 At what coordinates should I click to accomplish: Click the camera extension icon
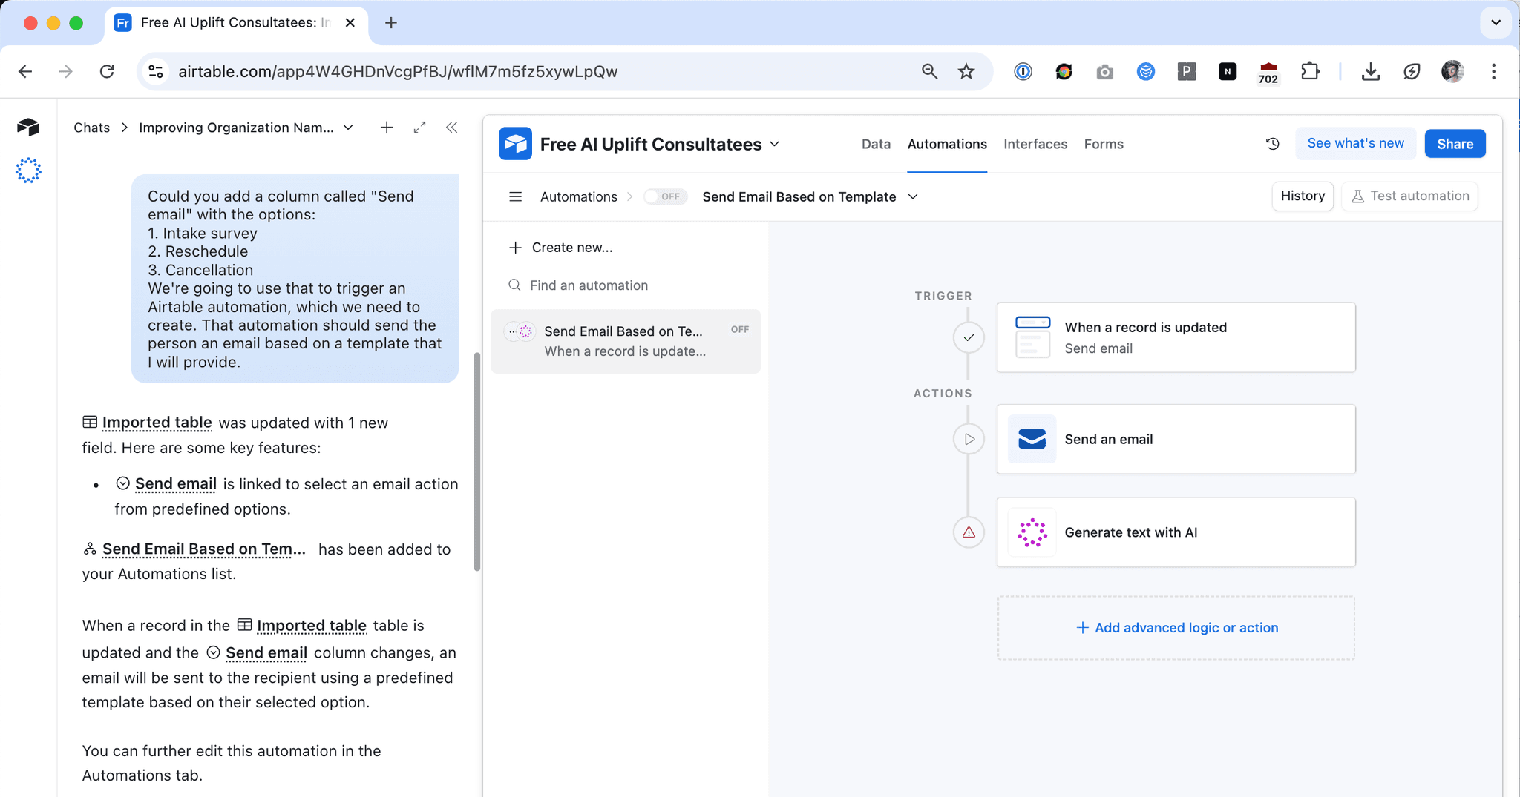pos(1104,71)
